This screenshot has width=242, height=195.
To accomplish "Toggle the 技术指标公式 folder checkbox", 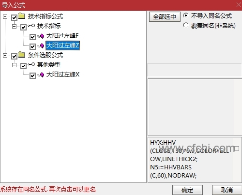I will [14, 17].
